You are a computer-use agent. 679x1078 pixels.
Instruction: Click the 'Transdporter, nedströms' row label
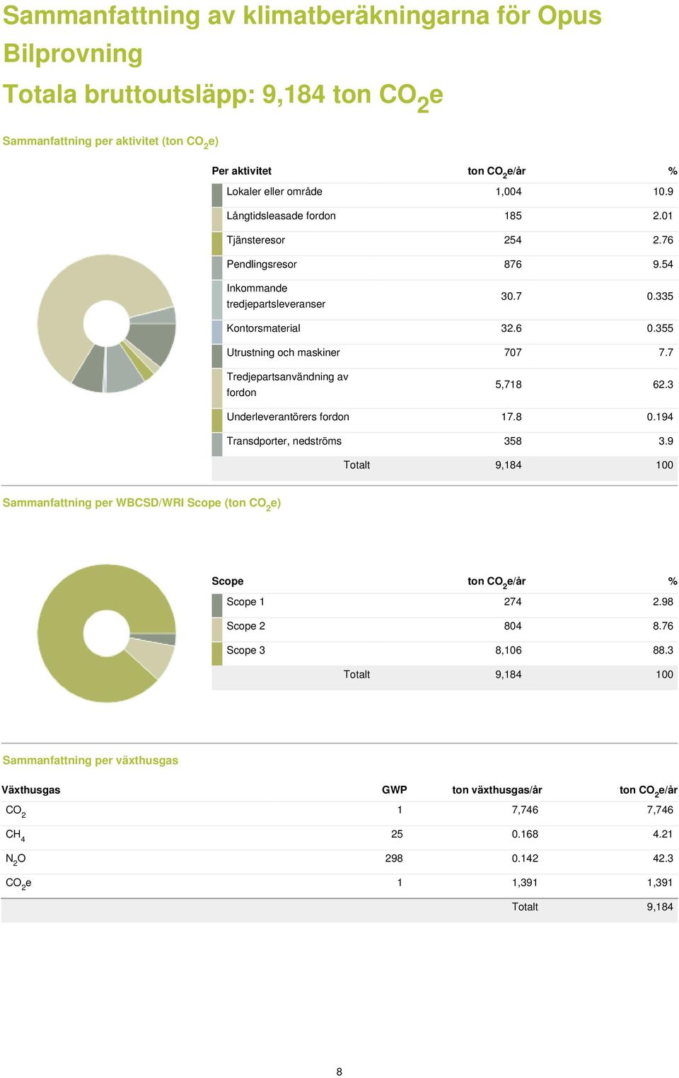(x=284, y=441)
